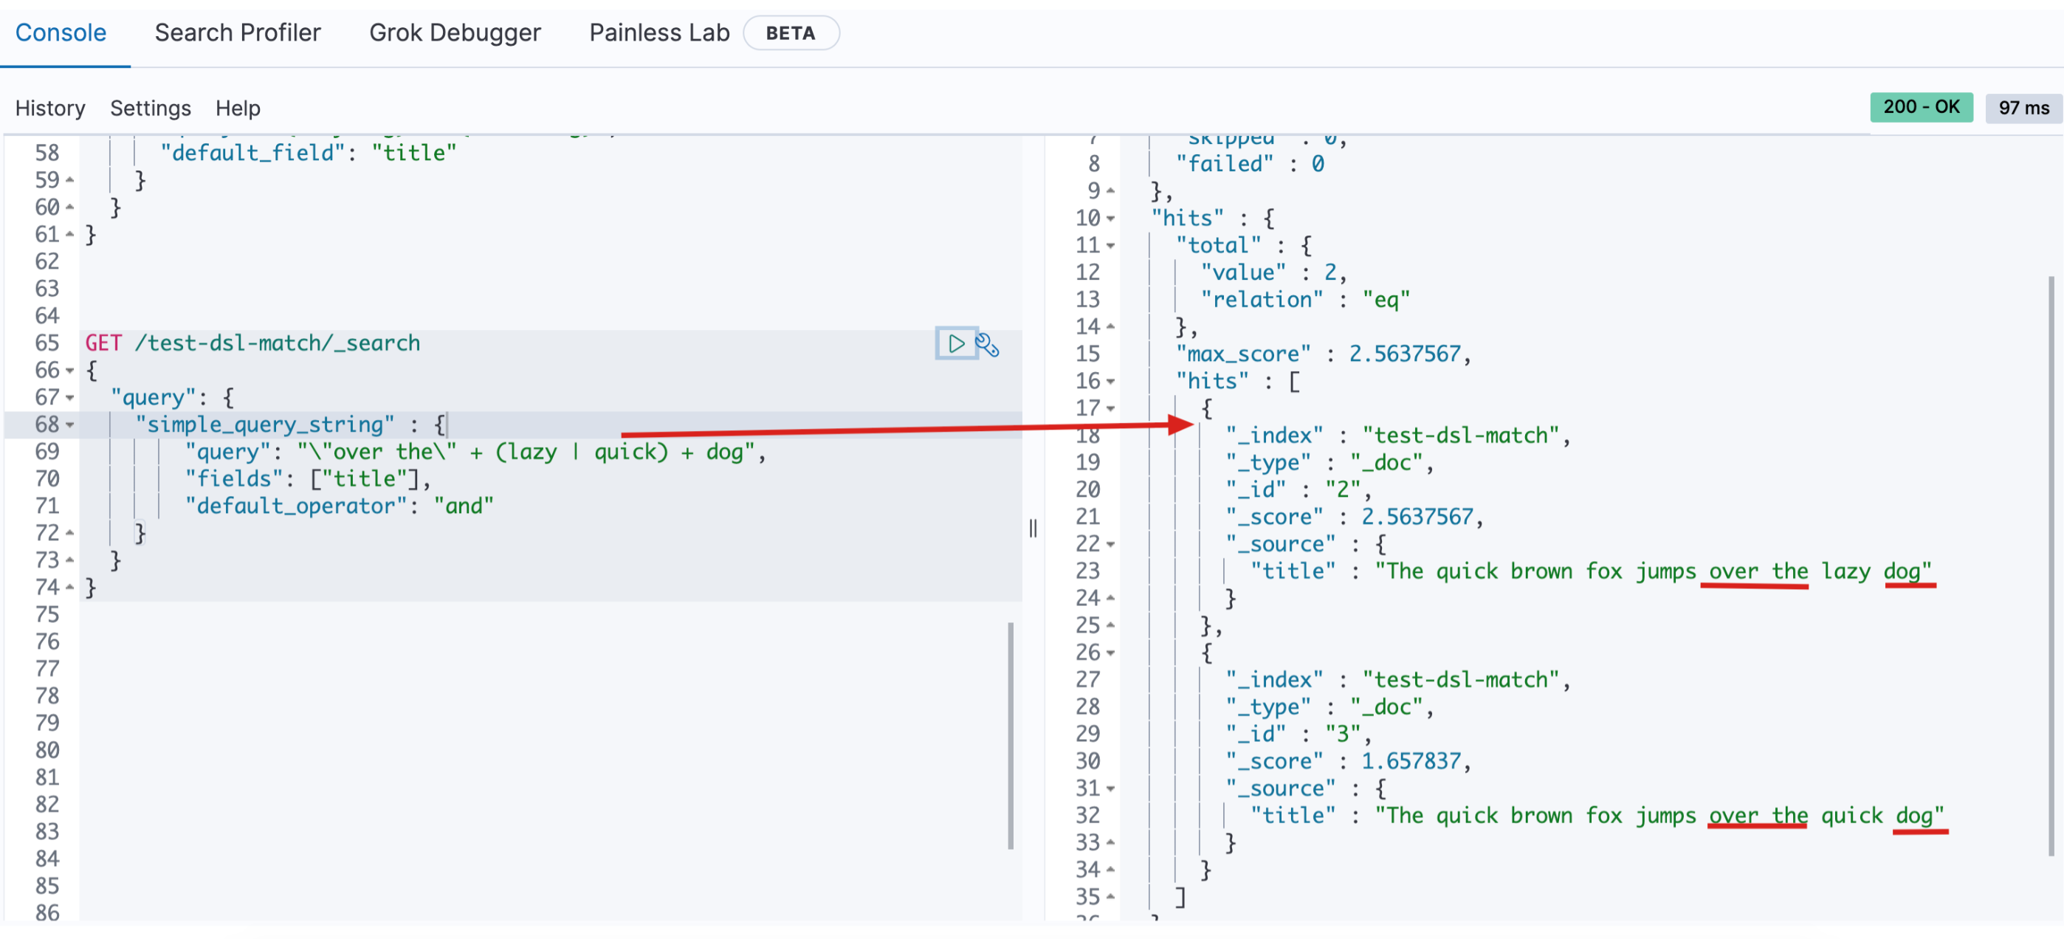Viewport: 2064px width, 939px height.
Task: Click the _score value 1.657837
Action: pos(1411,761)
